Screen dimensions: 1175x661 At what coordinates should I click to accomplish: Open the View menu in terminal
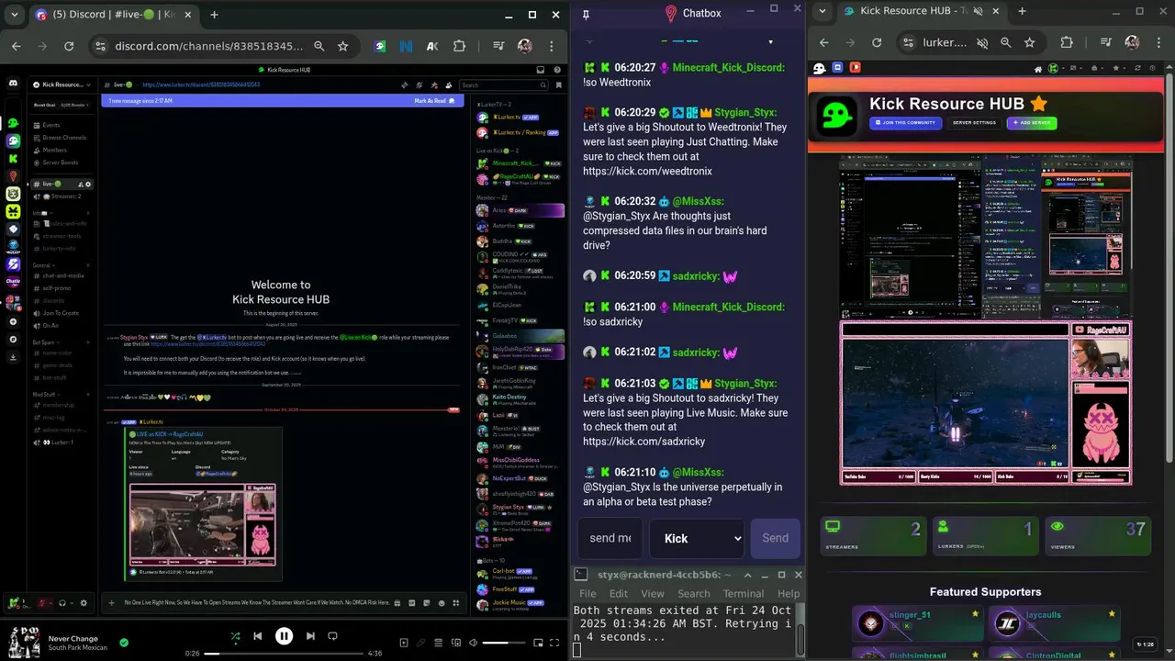point(653,594)
